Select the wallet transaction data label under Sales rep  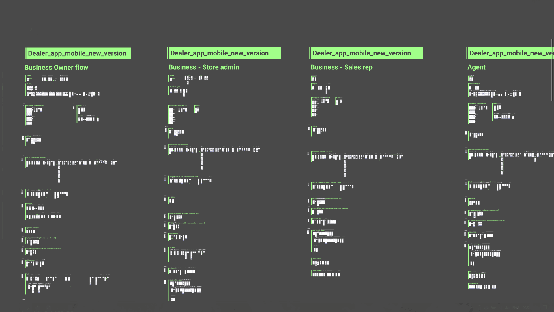(327, 199)
